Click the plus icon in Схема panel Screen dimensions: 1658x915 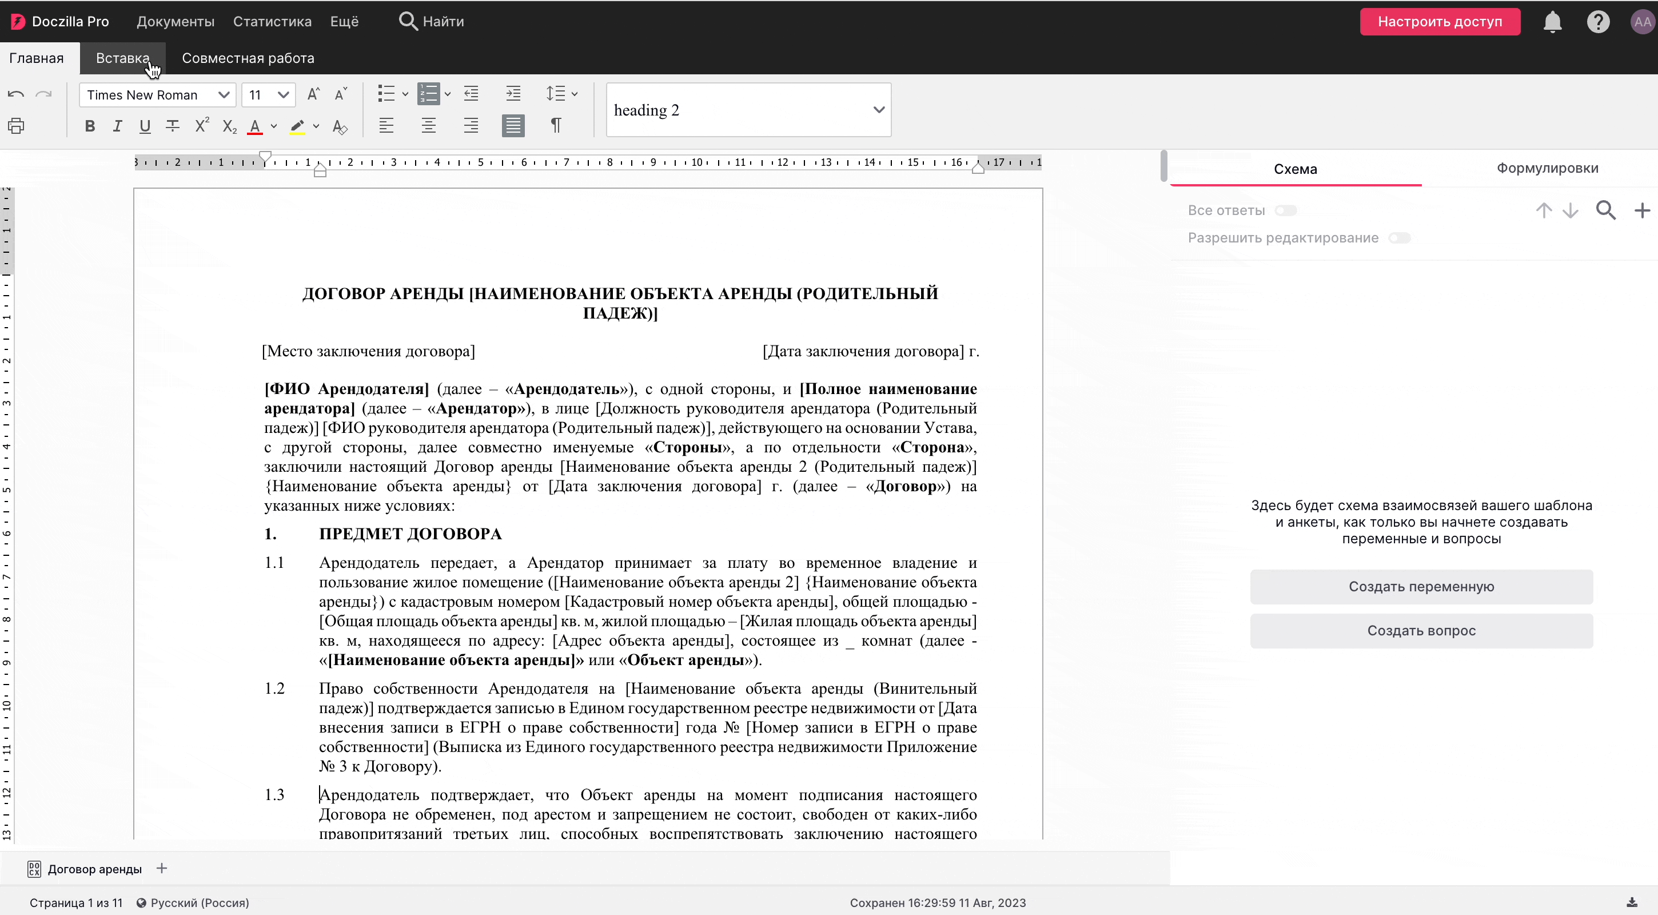click(1642, 210)
